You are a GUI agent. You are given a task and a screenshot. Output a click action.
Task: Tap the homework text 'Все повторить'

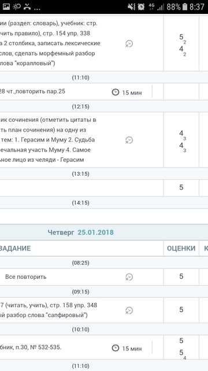(x=25, y=277)
